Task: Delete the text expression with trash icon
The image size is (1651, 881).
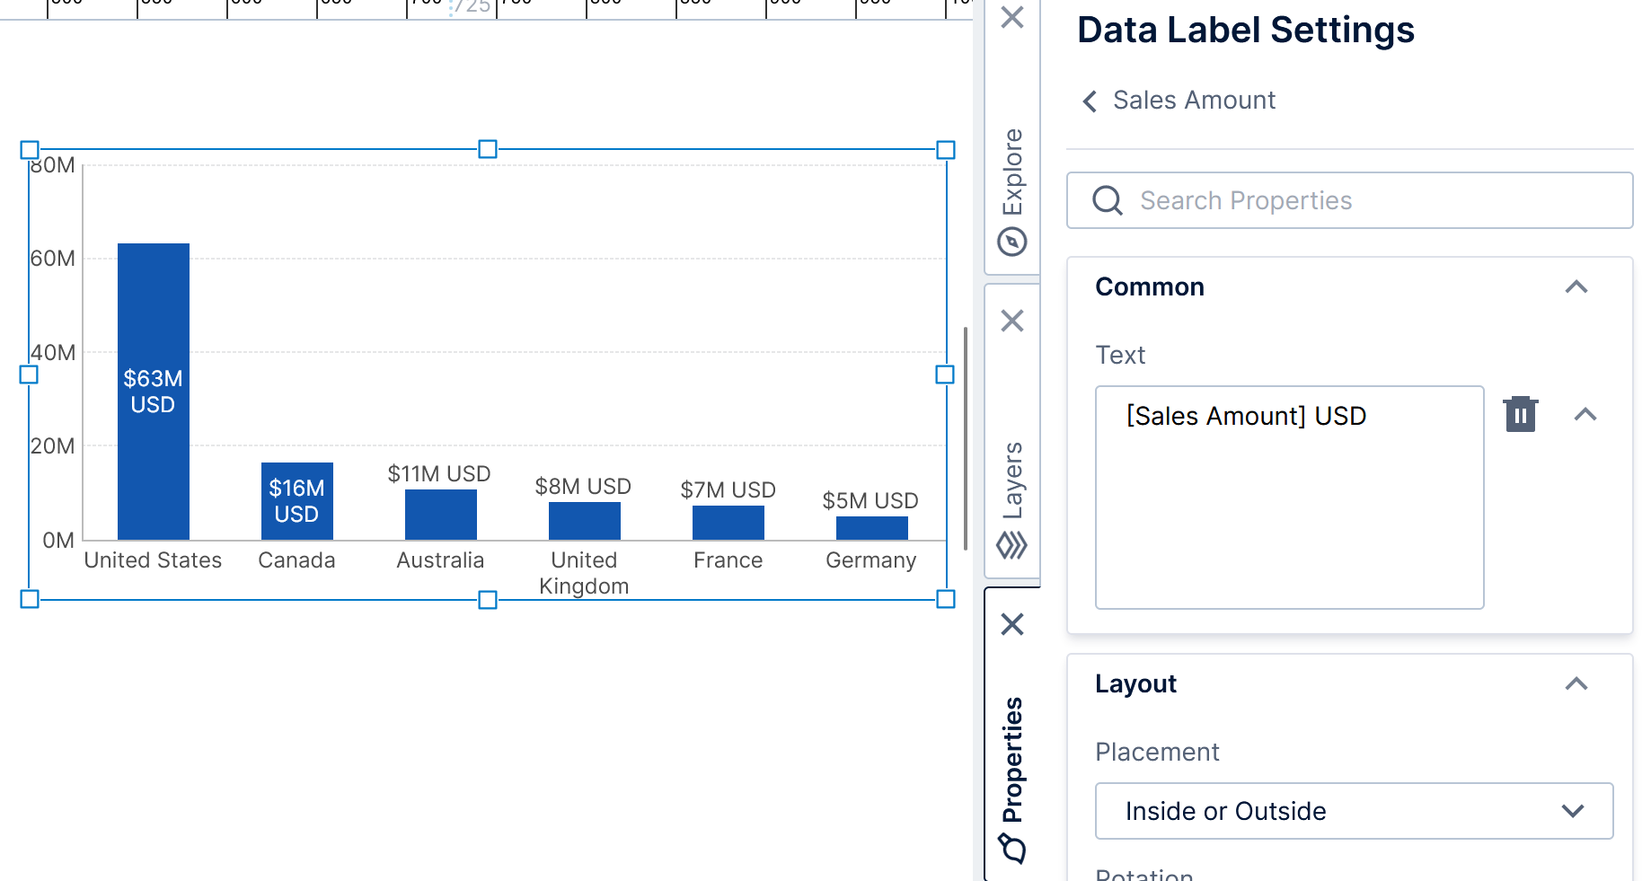Action: pos(1520,414)
